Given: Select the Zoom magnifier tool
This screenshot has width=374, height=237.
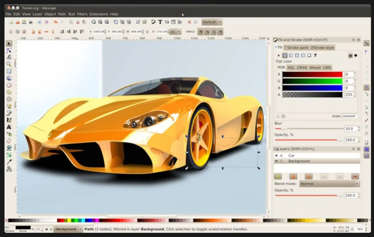Looking at the screenshot, I should click(x=9, y=64).
